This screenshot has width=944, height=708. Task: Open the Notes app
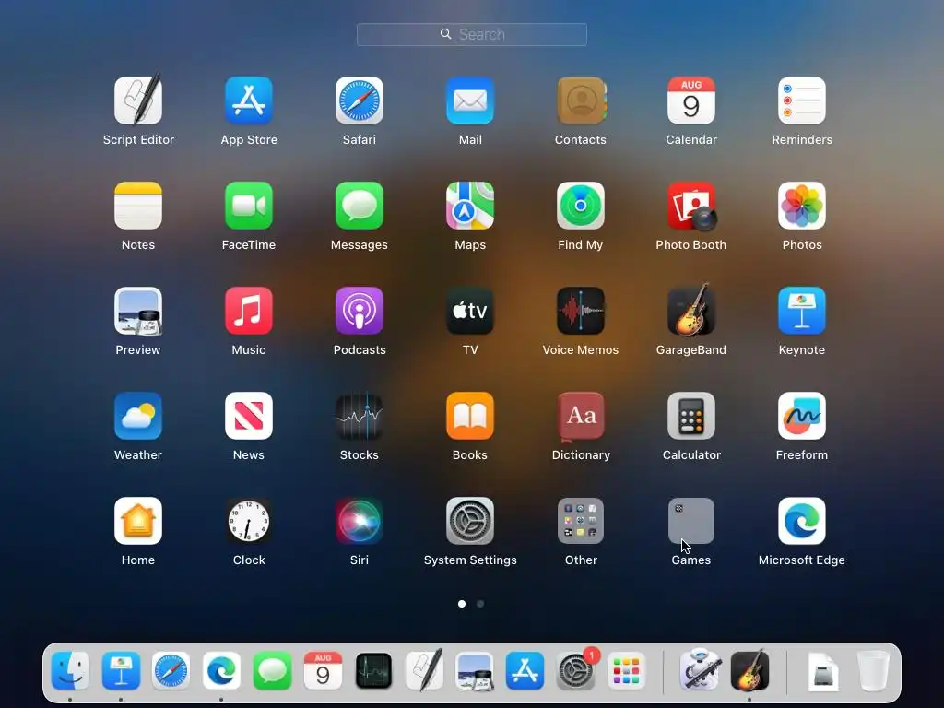pyautogui.click(x=138, y=206)
